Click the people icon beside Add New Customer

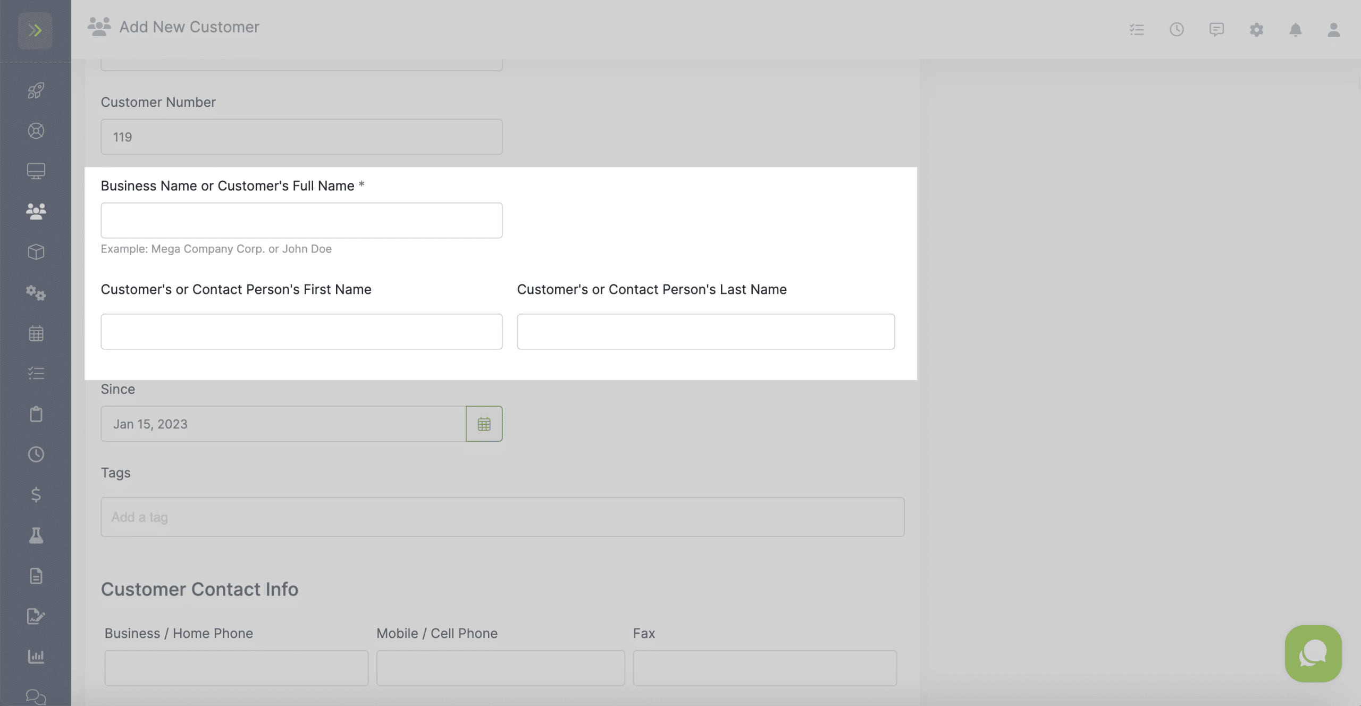99,27
